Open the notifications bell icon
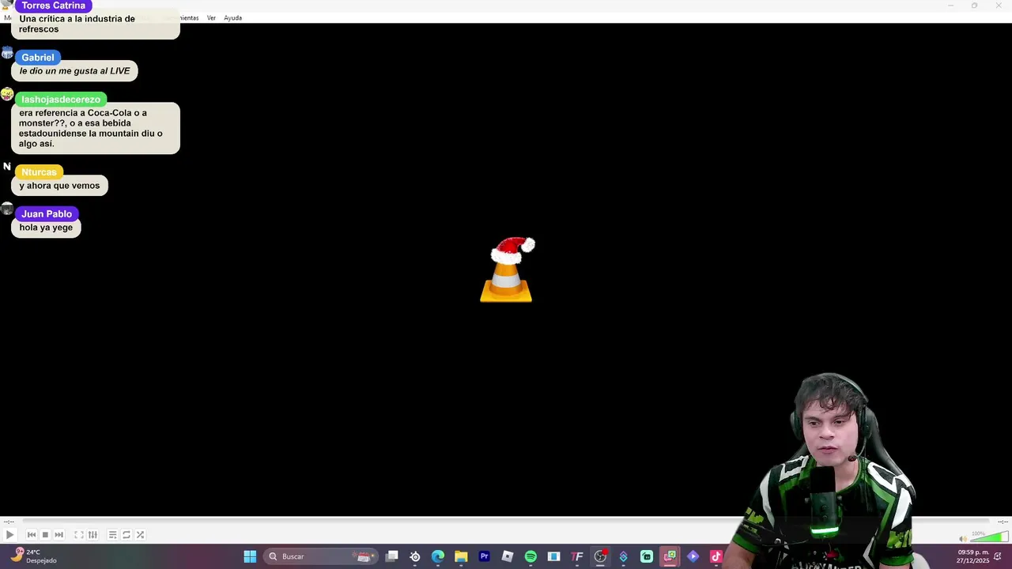The height and width of the screenshot is (569, 1012). (998, 556)
